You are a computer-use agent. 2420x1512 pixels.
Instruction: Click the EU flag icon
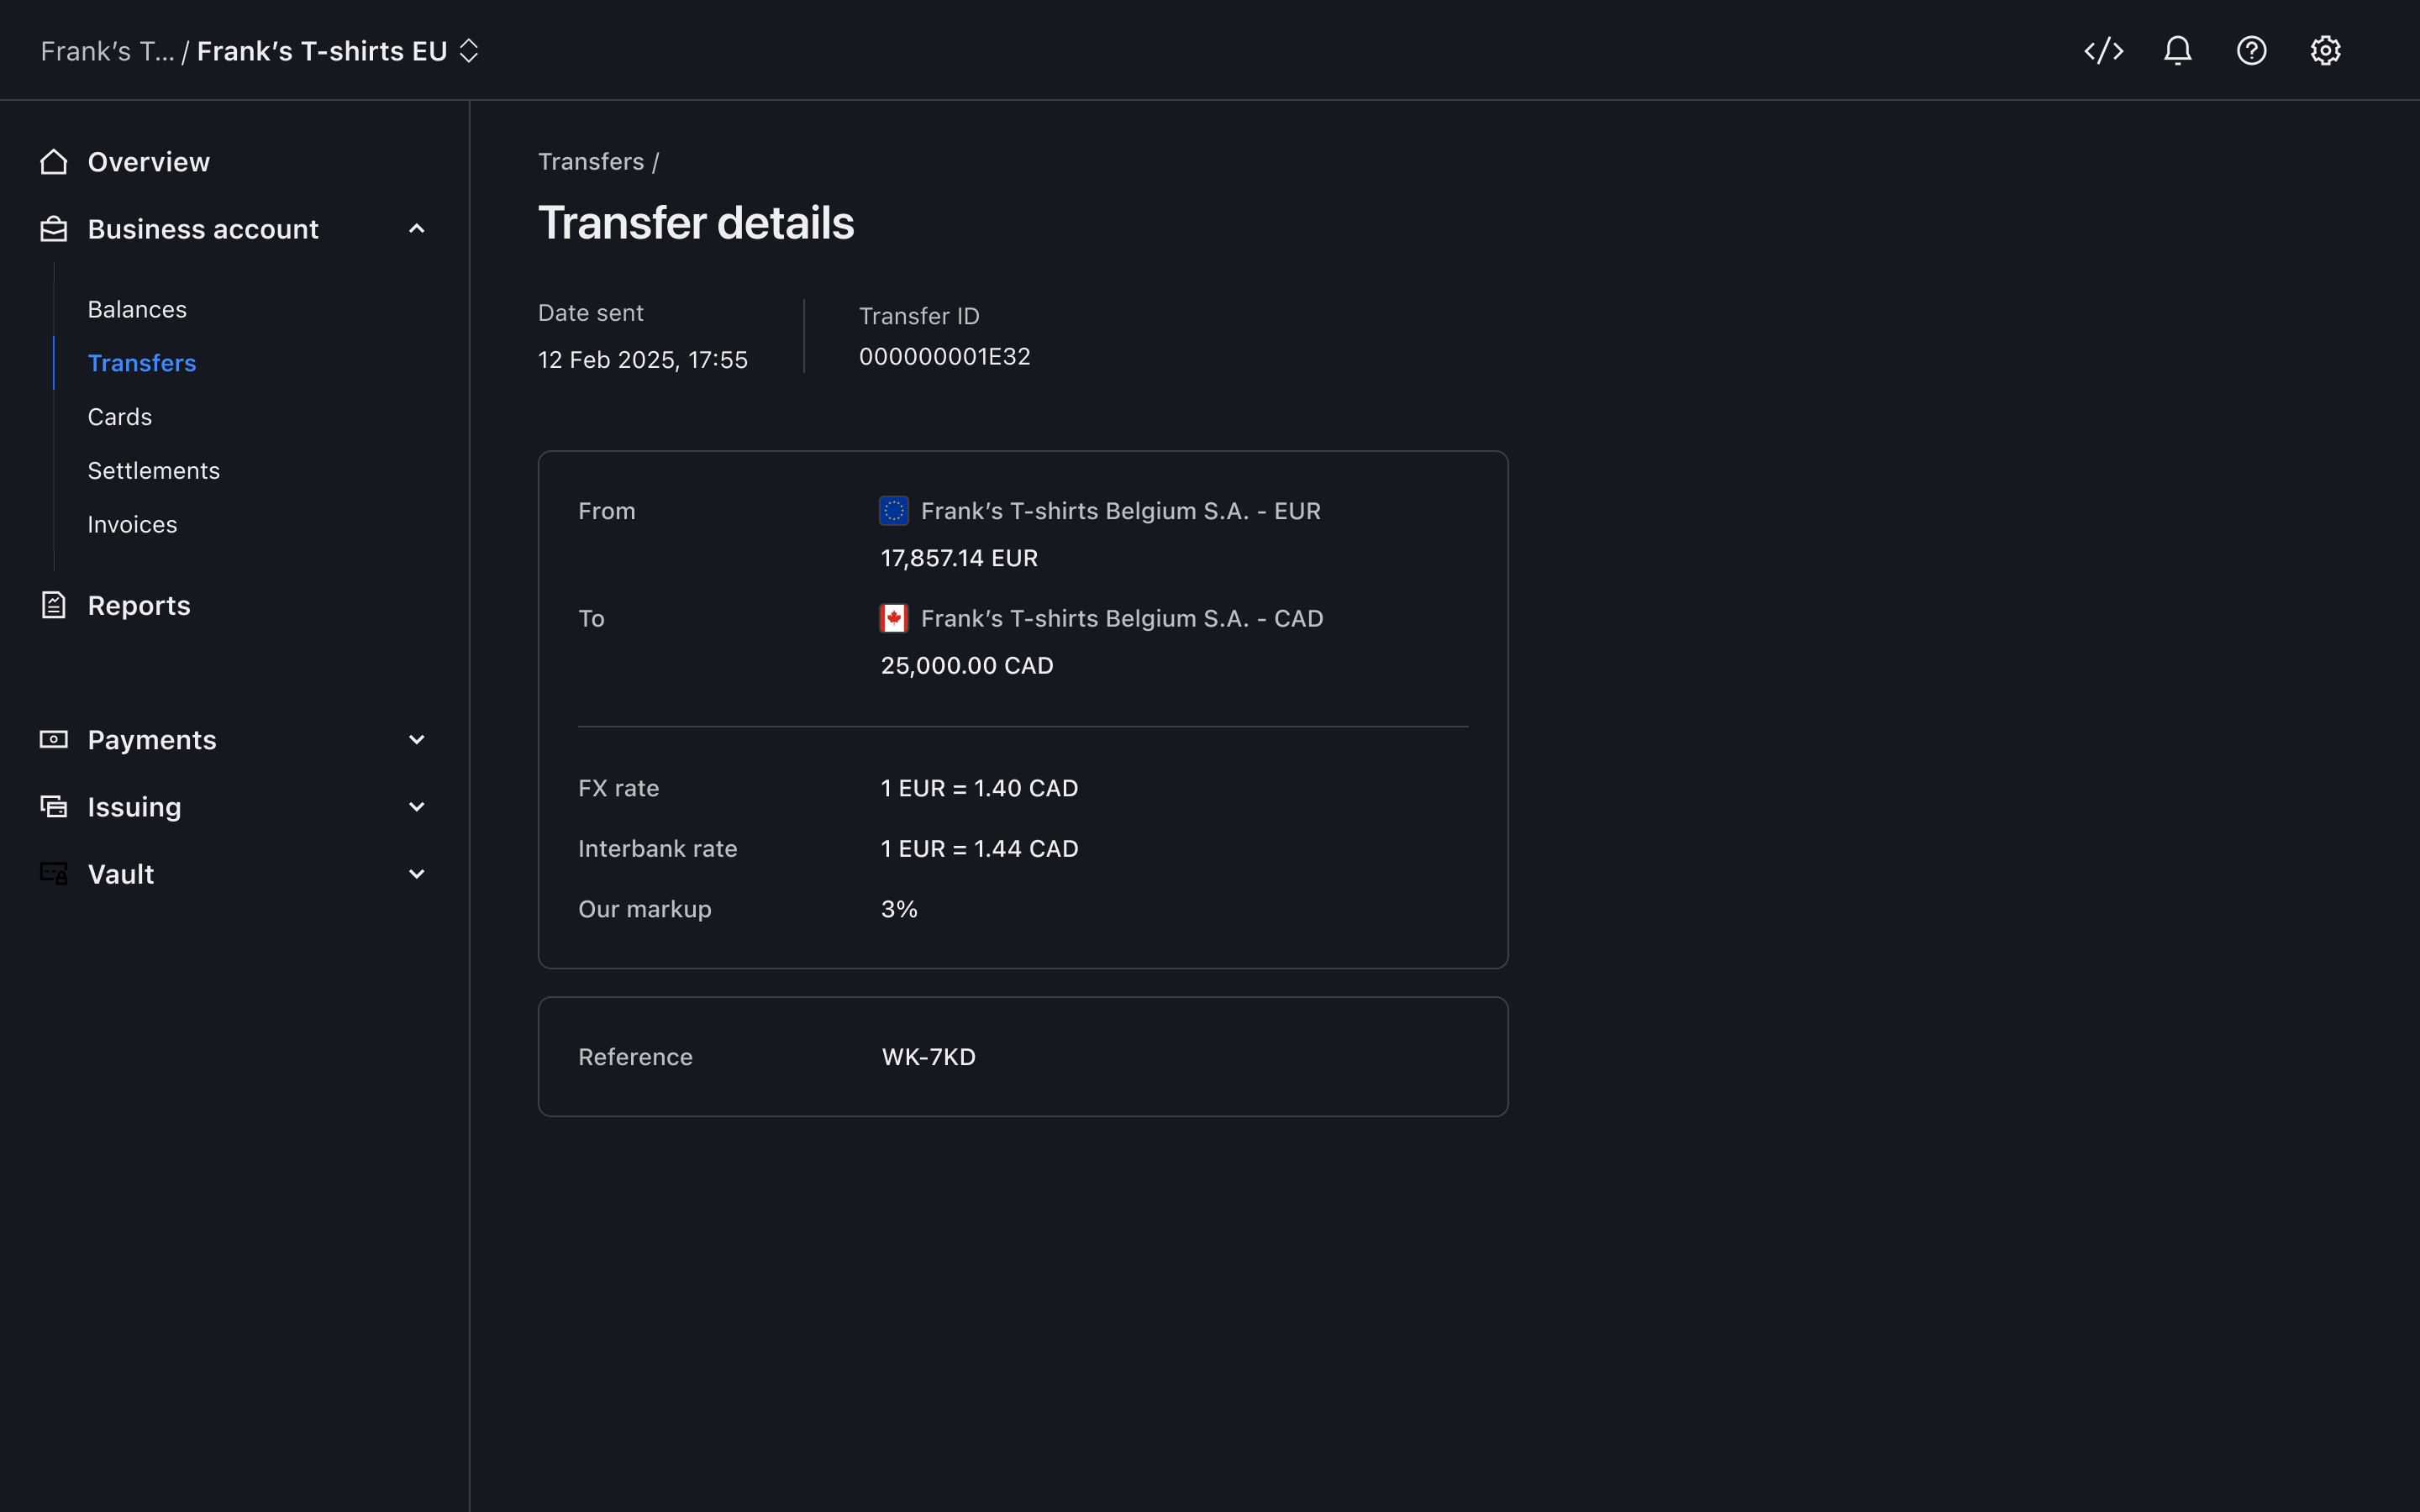click(893, 511)
